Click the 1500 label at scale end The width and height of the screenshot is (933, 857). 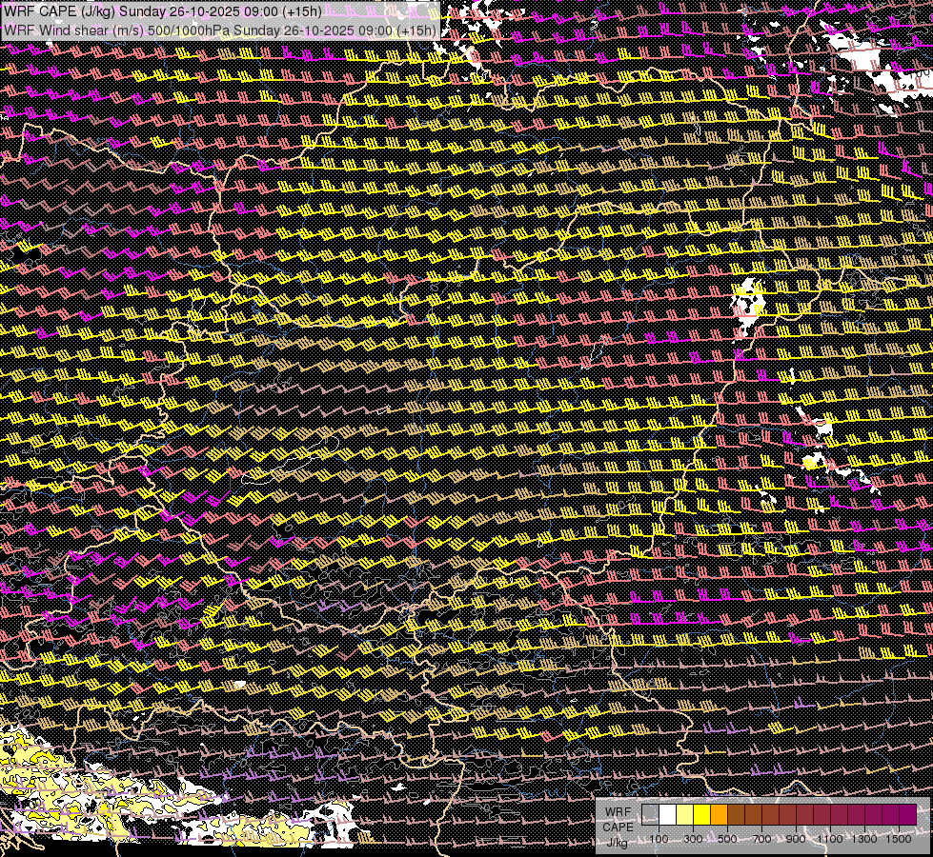[899, 839]
